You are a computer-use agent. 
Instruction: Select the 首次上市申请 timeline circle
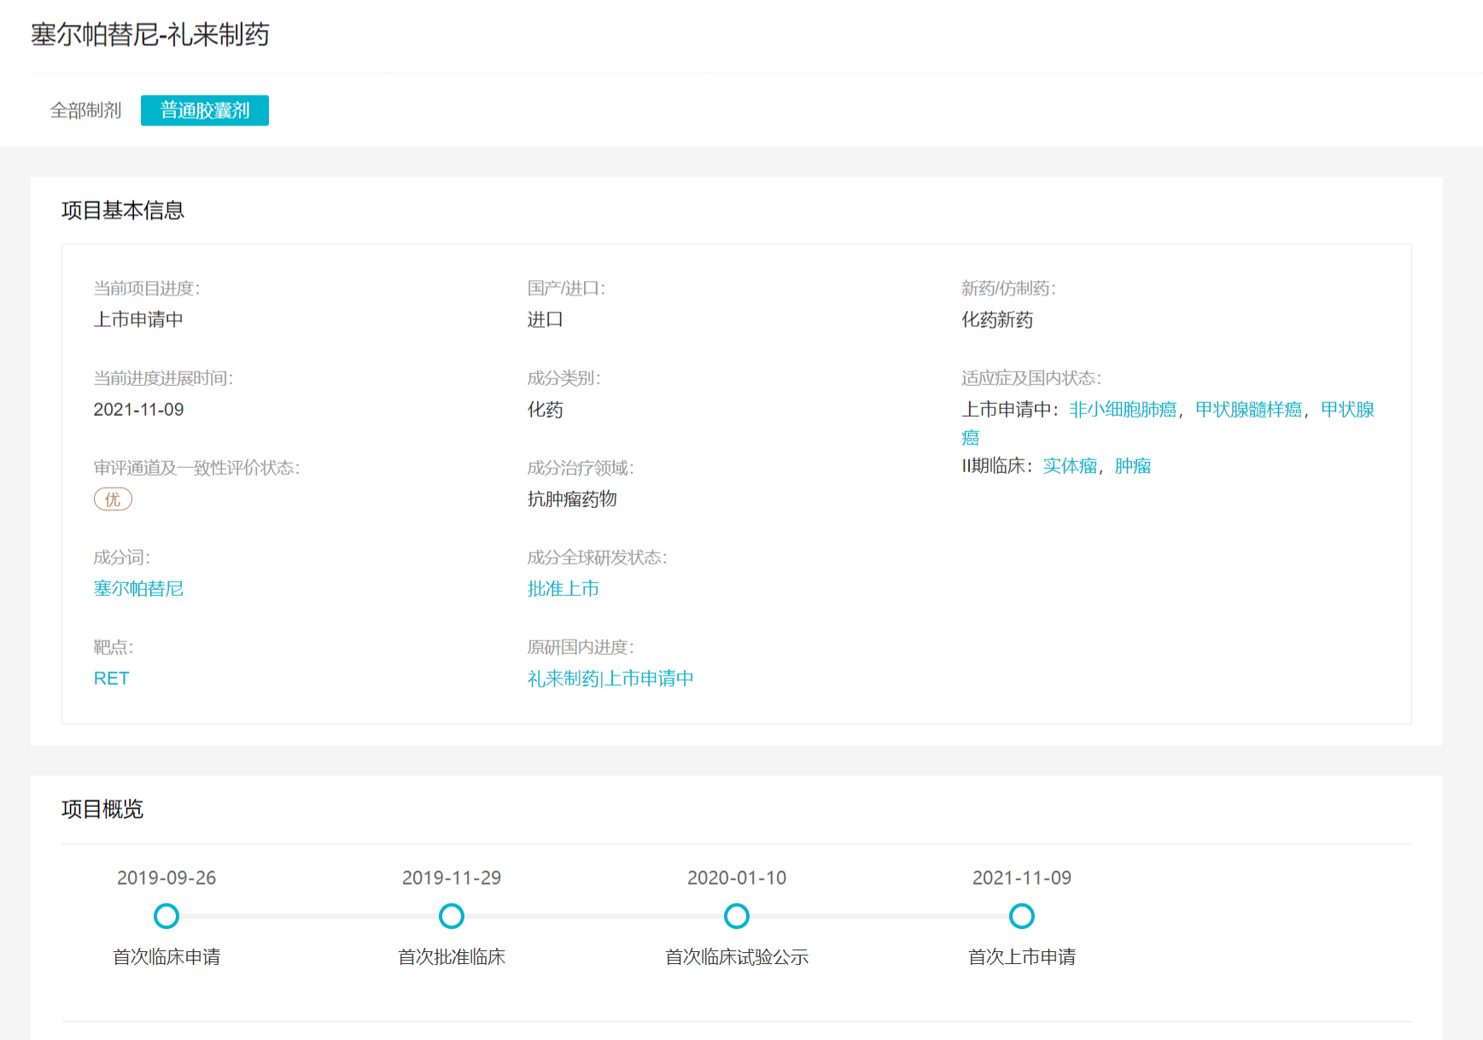(x=1022, y=916)
